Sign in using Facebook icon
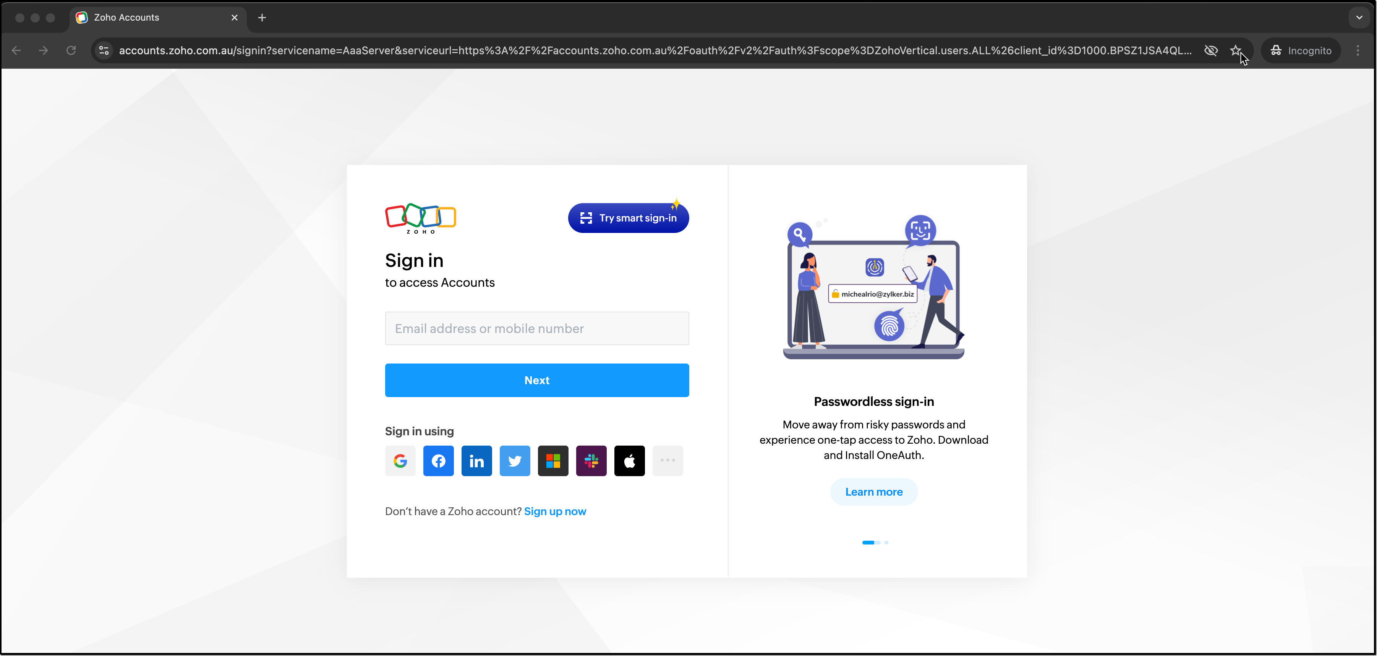Screen dimensions: 1377x656 point(438,460)
